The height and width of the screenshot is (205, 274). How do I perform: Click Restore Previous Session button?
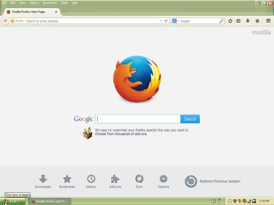[212, 181]
